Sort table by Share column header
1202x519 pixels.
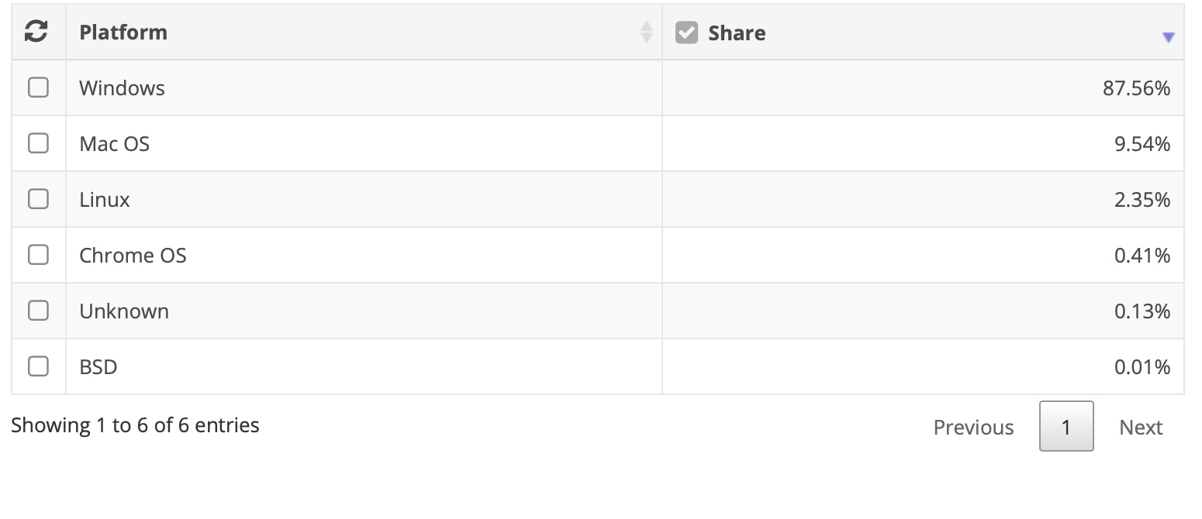pos(737,33)
